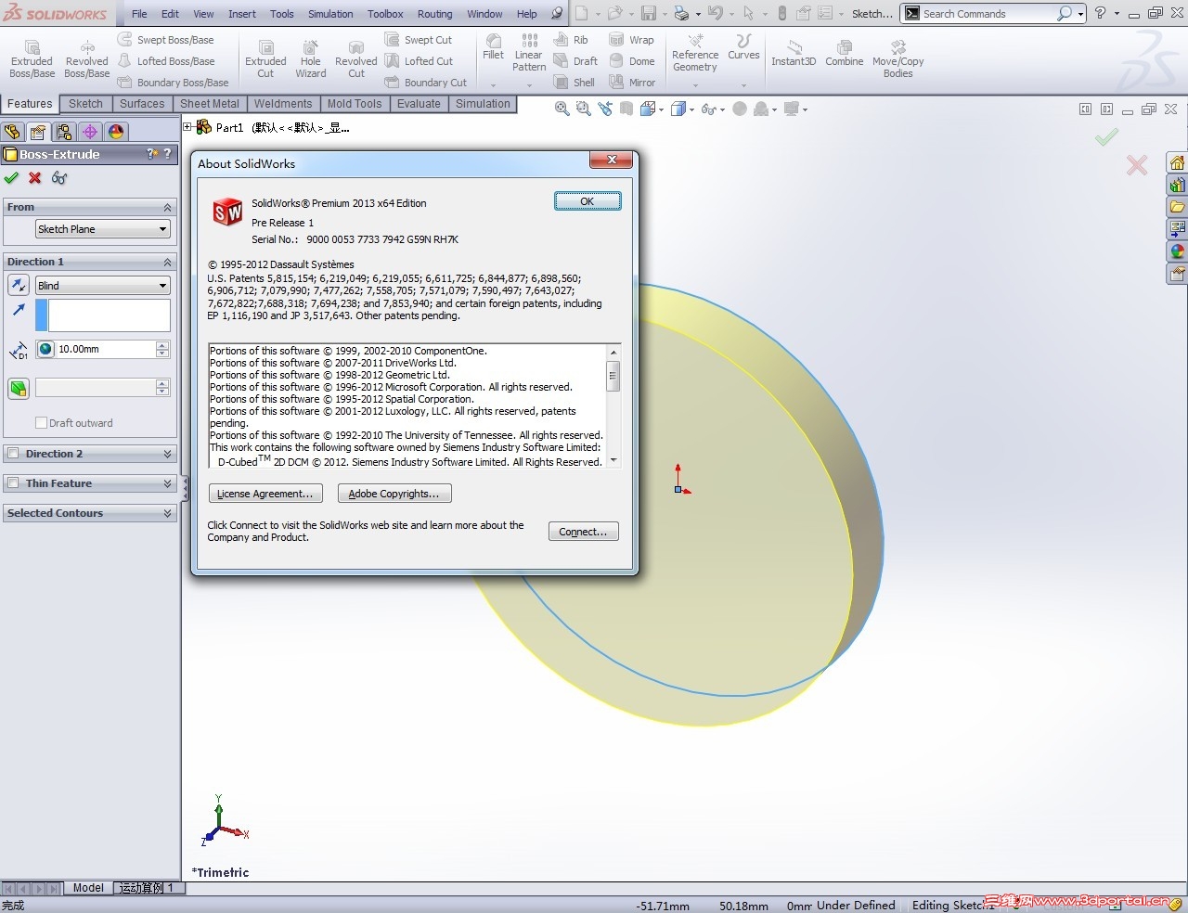1188x913 pixels.
Task: Open the Reference Geometry dropdown arrow
Action: coord(695,85)
